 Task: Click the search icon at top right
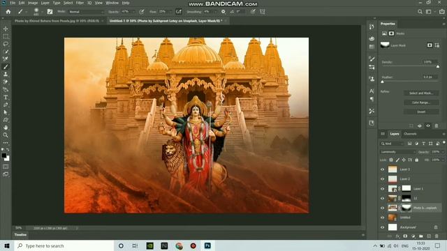pyautogui.click(x=420, y=12)
